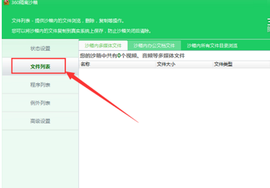Switch to the 沙箱内多媒体文件 tab
Viewport: 270px width, 188px height.
pyautogui.click(x=103, y=45)
